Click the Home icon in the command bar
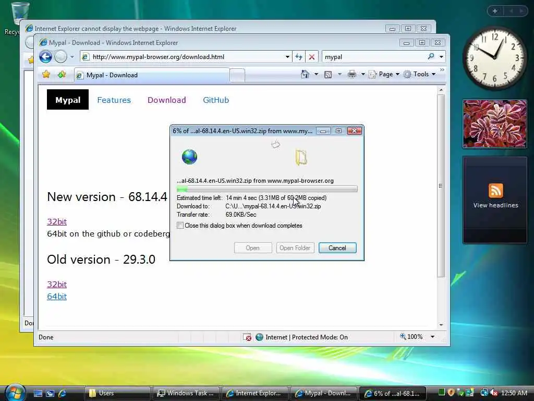534x401 pixels. (x=305, y=74)
